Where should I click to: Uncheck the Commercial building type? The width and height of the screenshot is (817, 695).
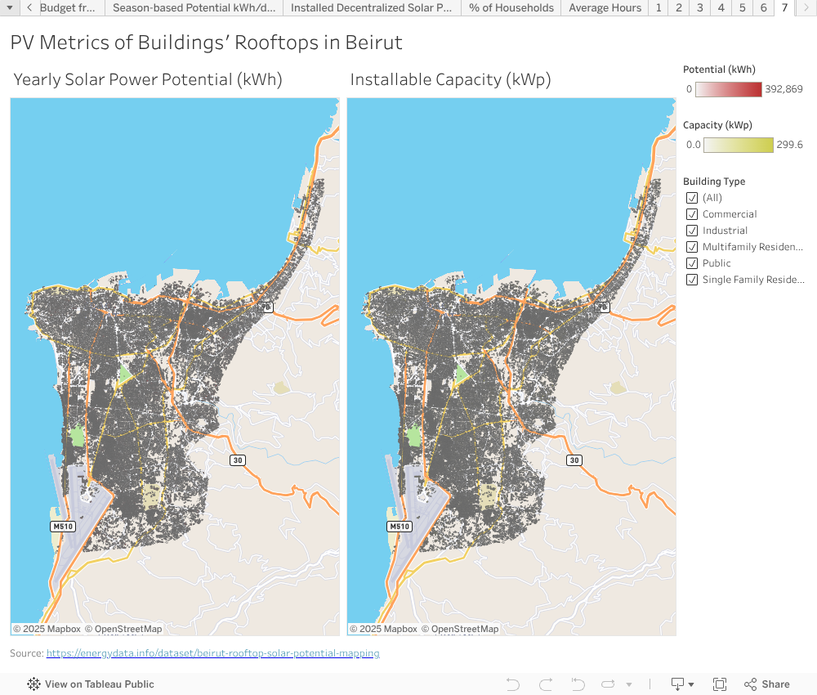[x=692, y=214]
